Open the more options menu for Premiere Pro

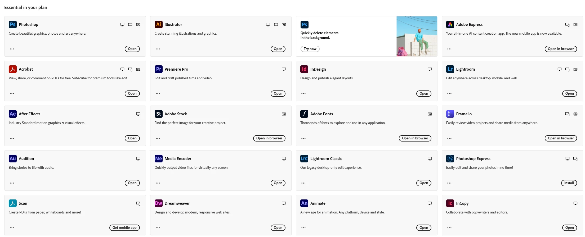click(x=158, y=94)
